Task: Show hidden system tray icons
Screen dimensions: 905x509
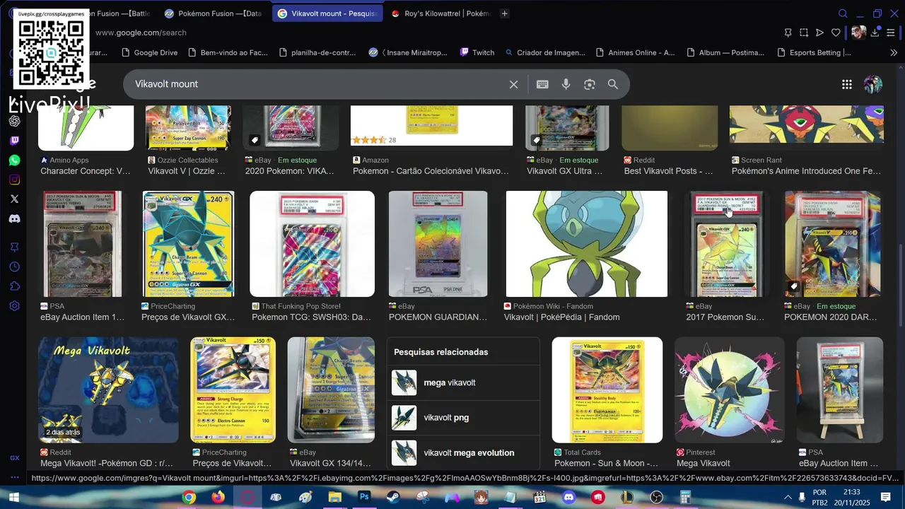Action: pyautogui.click(x=788, y=498)
